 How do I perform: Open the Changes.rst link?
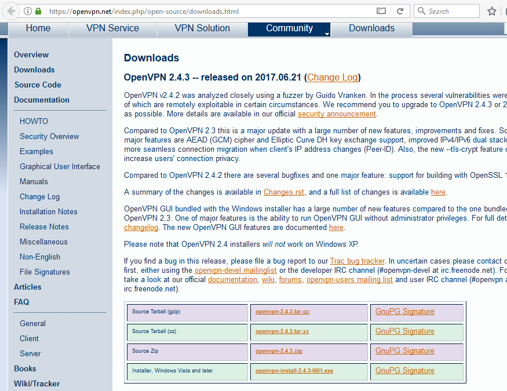[x=283, y=192]
